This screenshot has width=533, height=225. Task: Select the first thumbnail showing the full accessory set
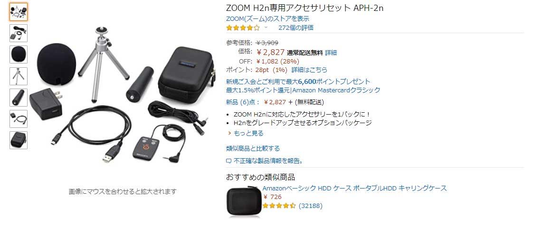[x=19, y=12]
